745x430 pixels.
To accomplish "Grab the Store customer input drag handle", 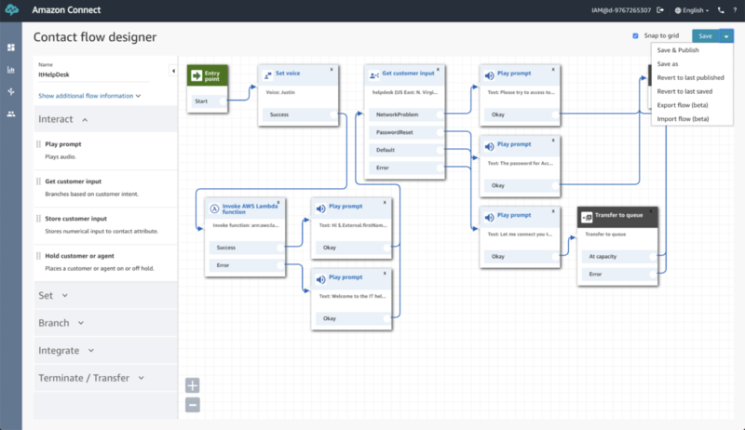I will (x=38, y=219).
